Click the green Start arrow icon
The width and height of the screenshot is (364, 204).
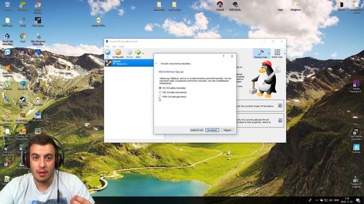point(138,52)
